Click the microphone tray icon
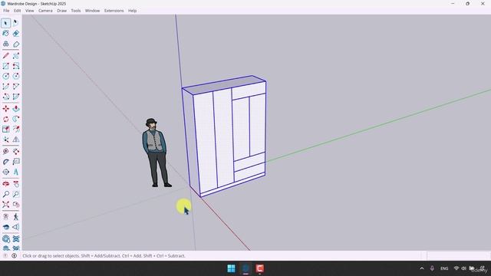 click(x=432, y=268)
